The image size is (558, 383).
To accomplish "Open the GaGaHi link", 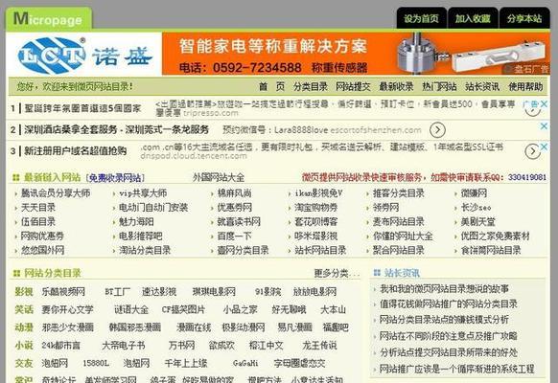I will tap(245, 363).
